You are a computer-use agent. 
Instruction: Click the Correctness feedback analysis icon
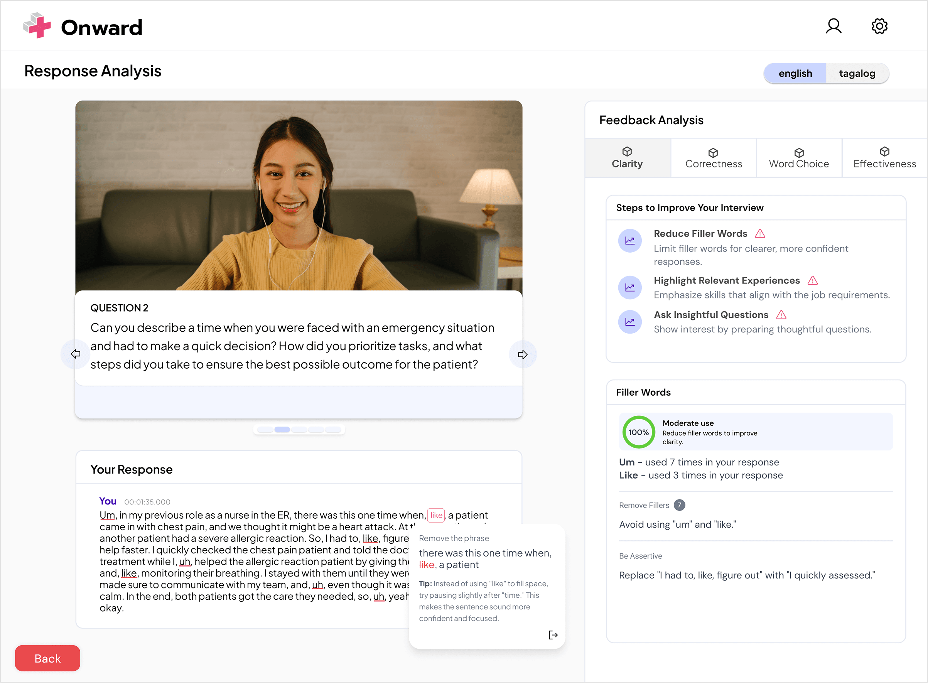(x=713, y=151)
